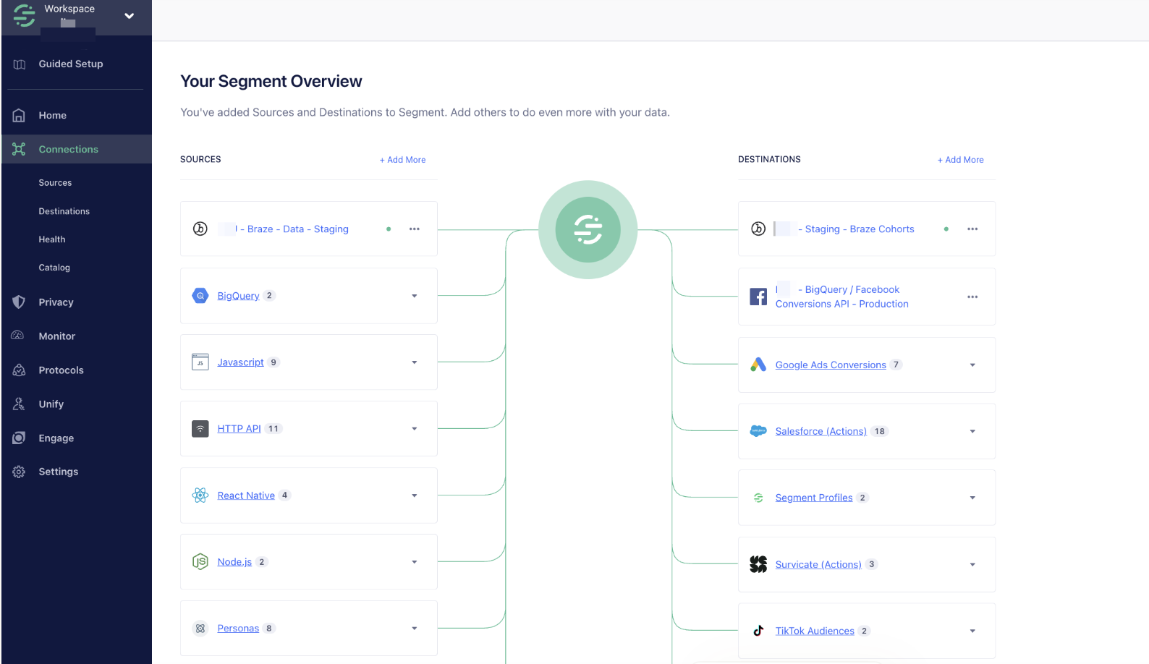Open Sources under Connections

(55, 183)
